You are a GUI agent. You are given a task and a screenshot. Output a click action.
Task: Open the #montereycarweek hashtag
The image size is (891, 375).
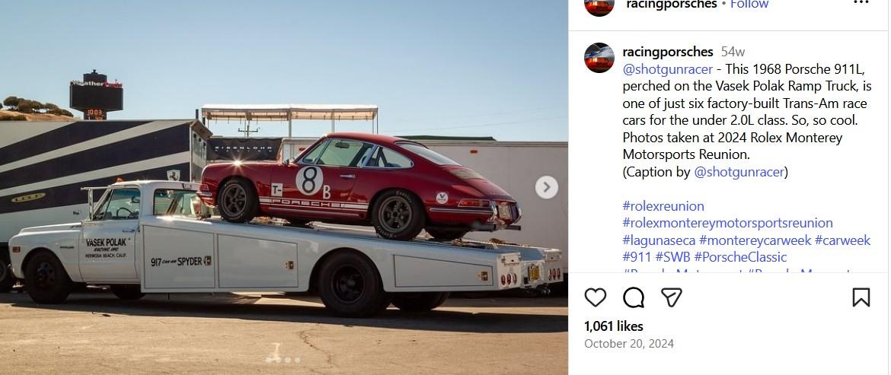[755, 240]
